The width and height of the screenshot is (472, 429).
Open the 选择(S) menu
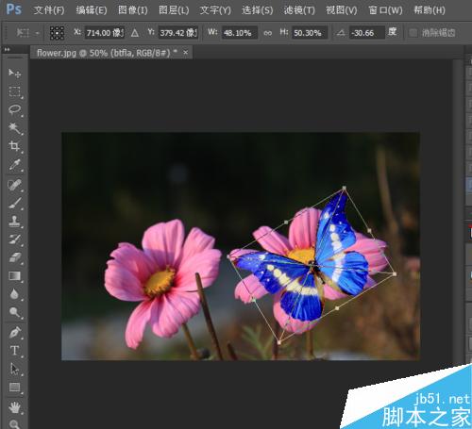coord(257,10)
